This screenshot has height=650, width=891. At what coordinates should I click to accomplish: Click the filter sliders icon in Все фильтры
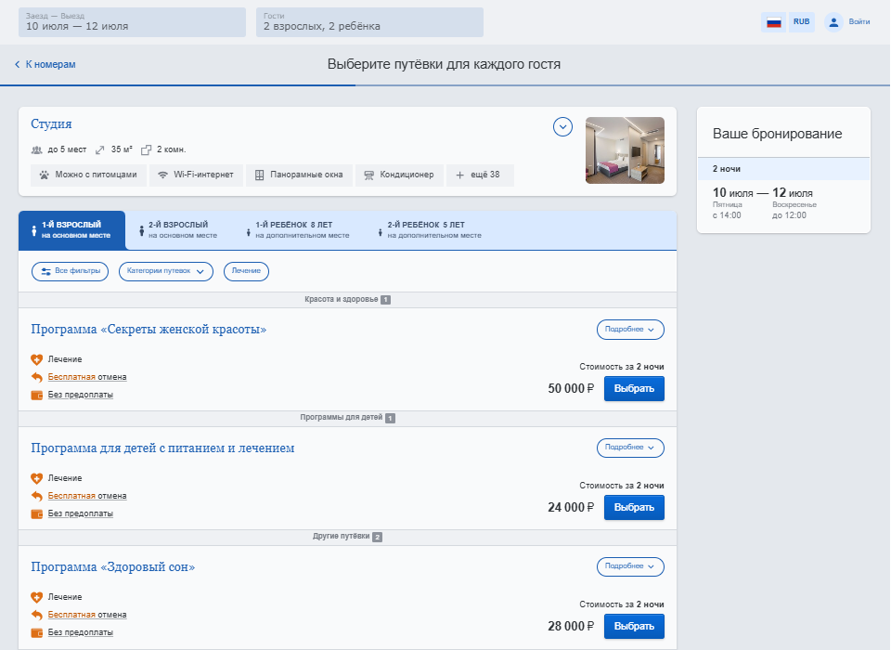[x=46, y=272]
